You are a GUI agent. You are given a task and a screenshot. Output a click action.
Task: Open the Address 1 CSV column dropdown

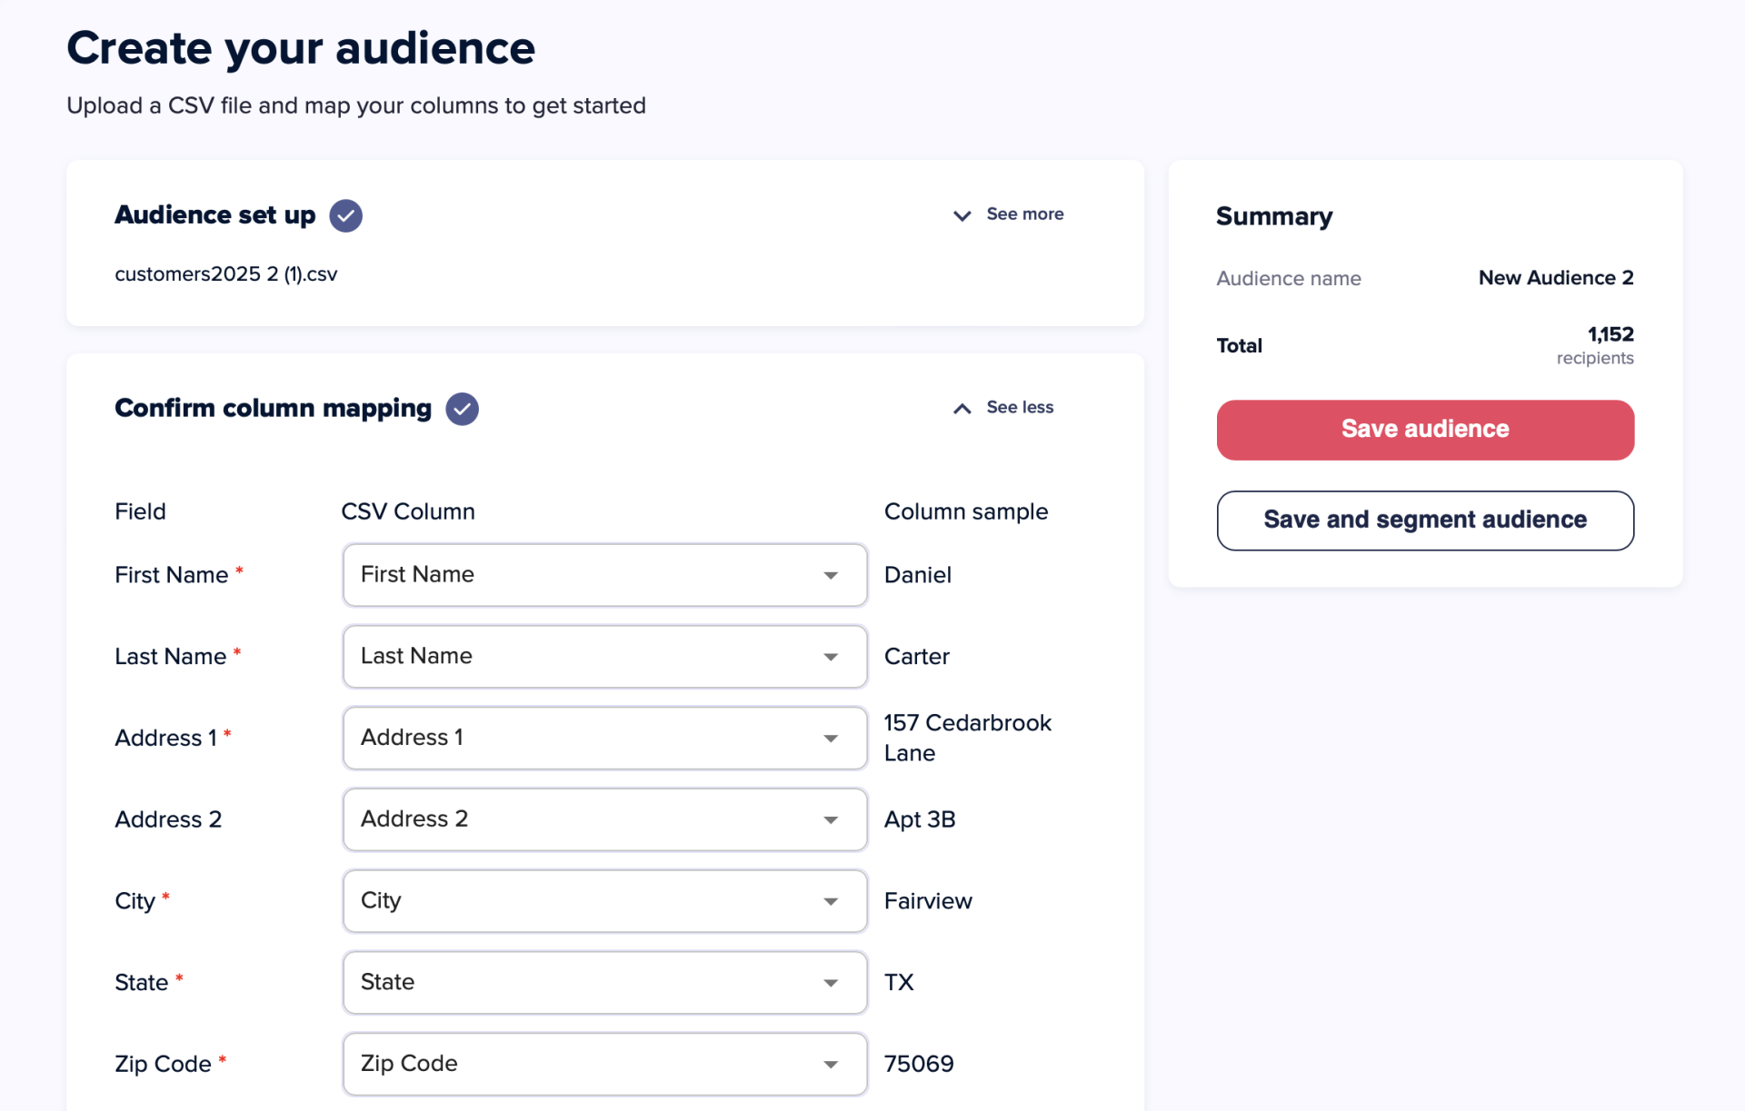click(605, 738)
